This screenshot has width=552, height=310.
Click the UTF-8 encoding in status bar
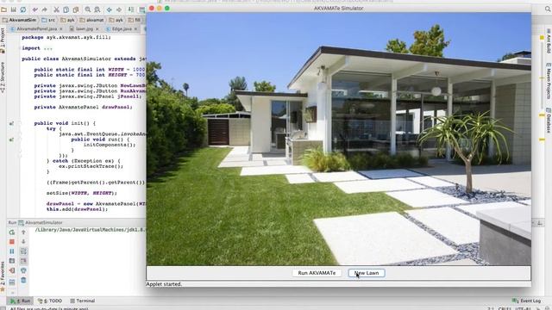click(523, 308)
